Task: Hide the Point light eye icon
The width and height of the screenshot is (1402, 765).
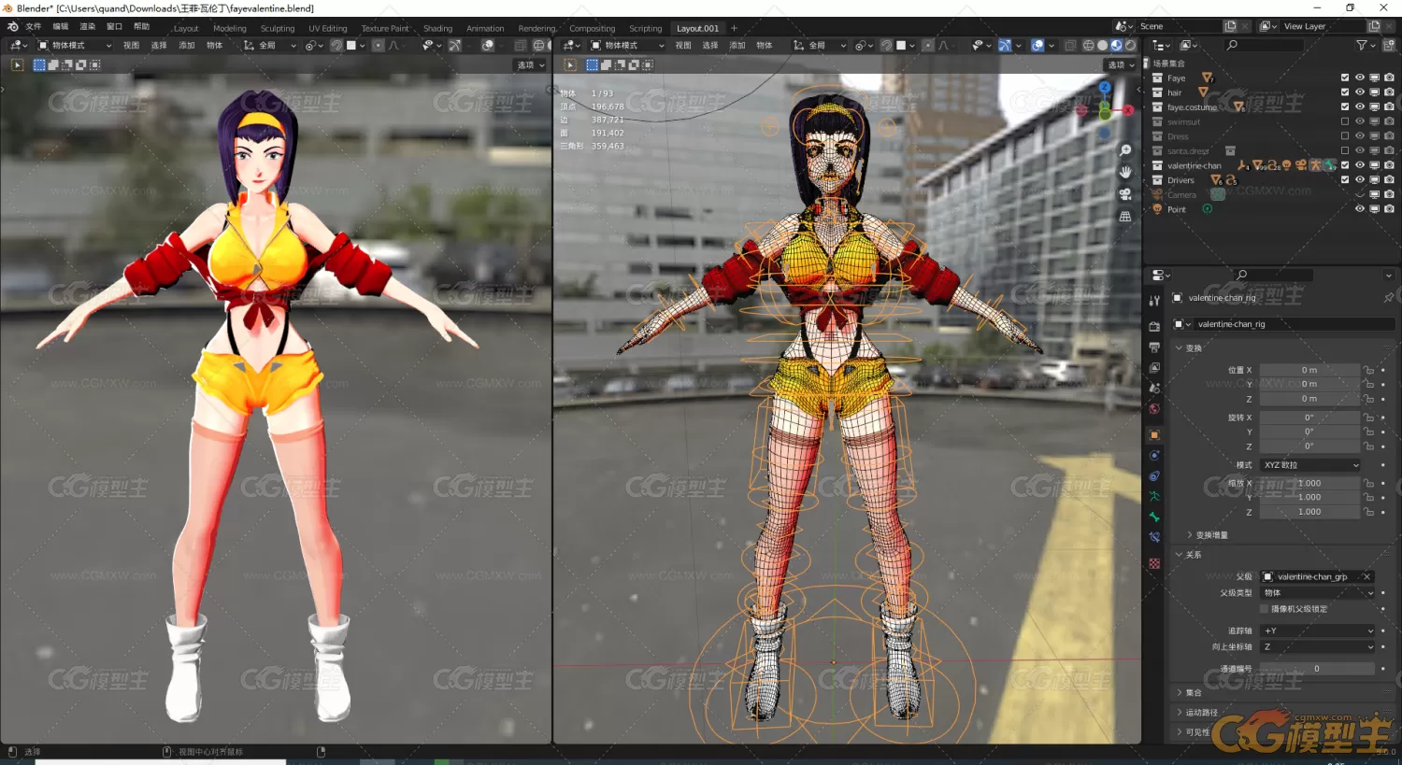Action: (x=1360, y=209)
